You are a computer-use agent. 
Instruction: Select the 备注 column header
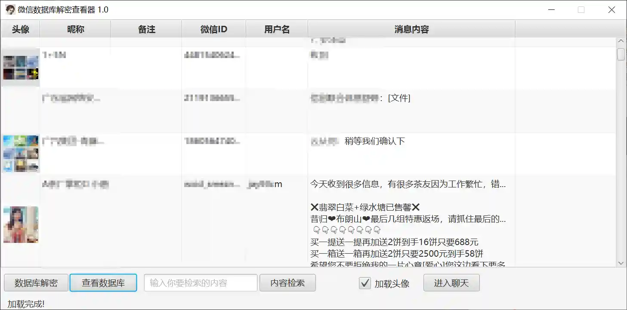[x=146, y=29]
